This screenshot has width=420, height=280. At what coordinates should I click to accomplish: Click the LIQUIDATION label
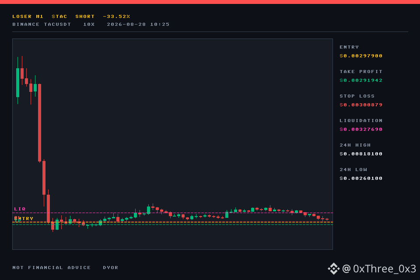[x=361, y=121]
